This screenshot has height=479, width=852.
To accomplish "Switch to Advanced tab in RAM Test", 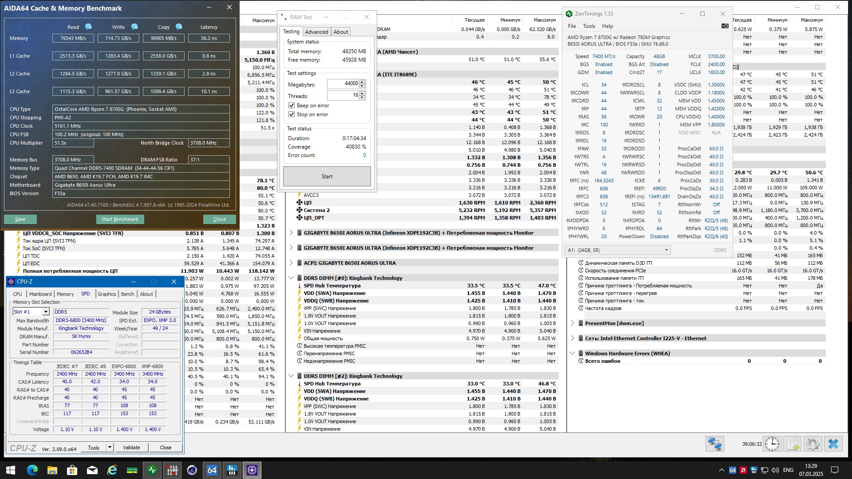I will point(316,32).
